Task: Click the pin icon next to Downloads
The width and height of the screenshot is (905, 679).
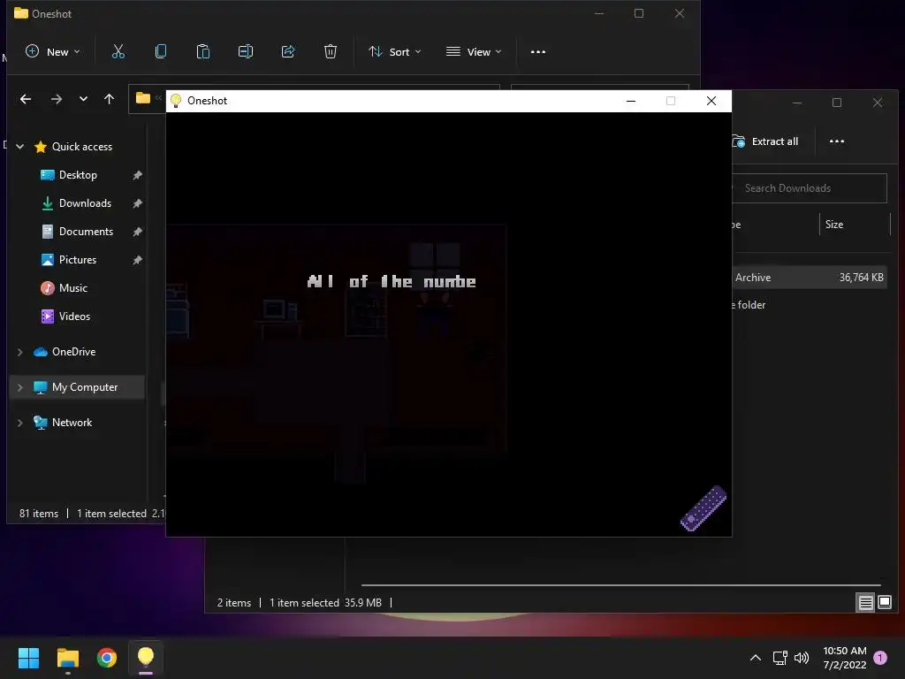Action: (137, 203)
